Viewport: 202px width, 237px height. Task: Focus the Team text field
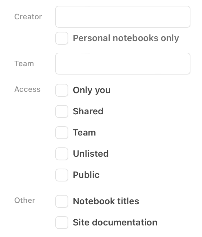pyautogui.click(x=123, y=64)
